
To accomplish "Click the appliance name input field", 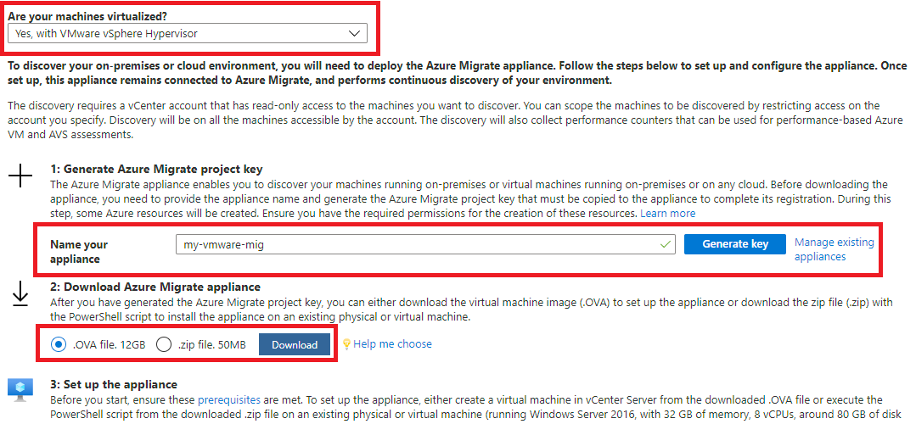I will tap(425, 244).
